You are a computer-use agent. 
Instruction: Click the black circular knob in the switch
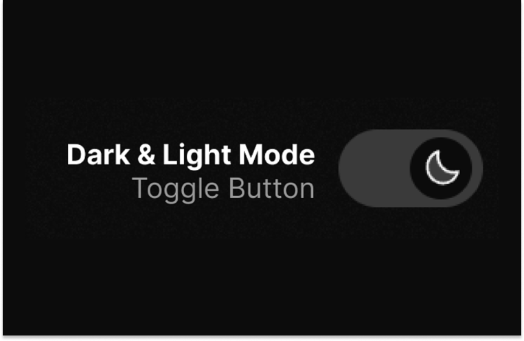point(441,168)
